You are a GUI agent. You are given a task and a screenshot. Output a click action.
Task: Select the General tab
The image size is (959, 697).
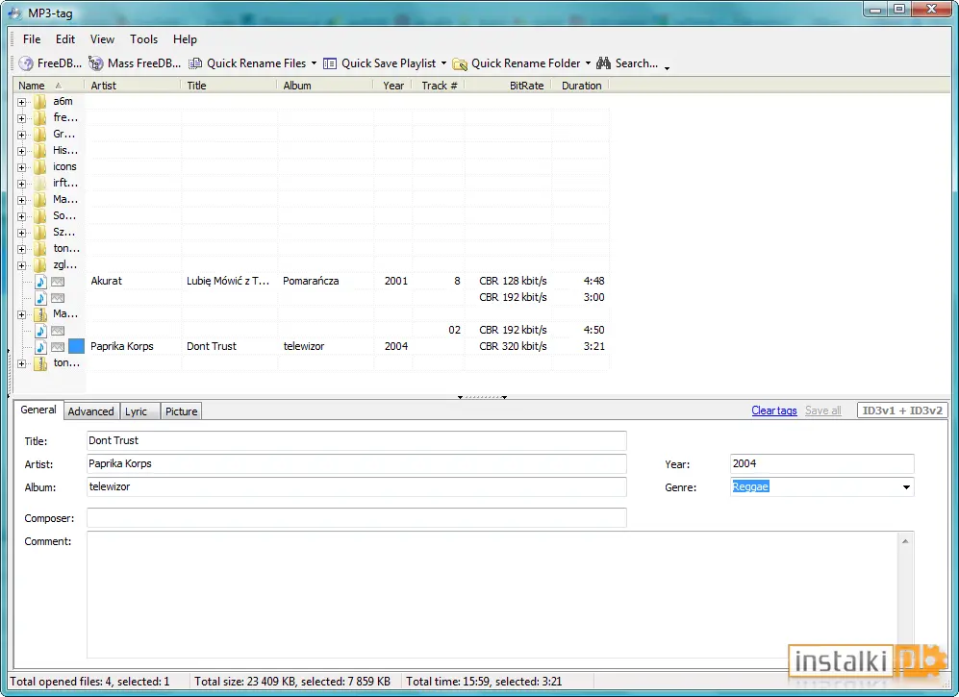click(x=38, y=410)
